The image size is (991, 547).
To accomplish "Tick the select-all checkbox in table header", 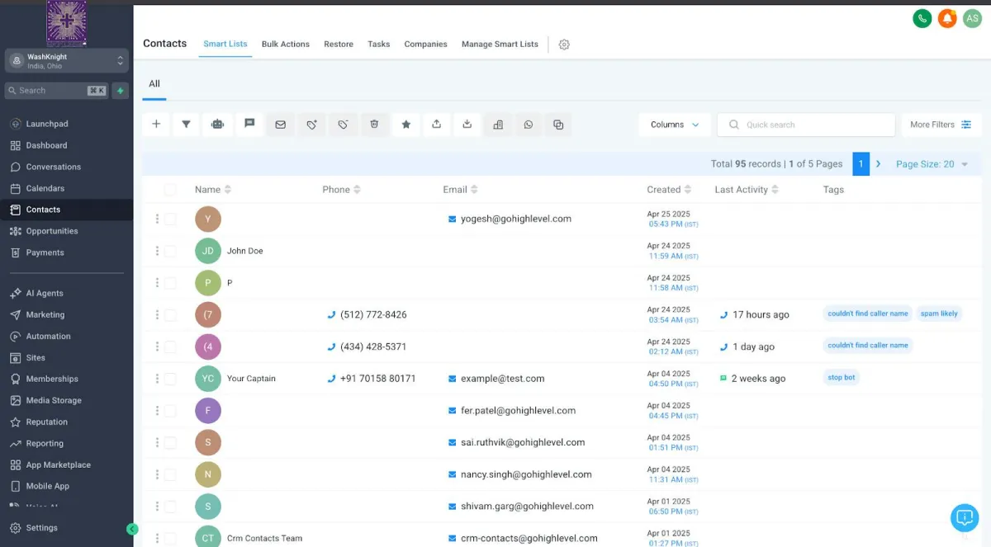I will pos(170,190).
